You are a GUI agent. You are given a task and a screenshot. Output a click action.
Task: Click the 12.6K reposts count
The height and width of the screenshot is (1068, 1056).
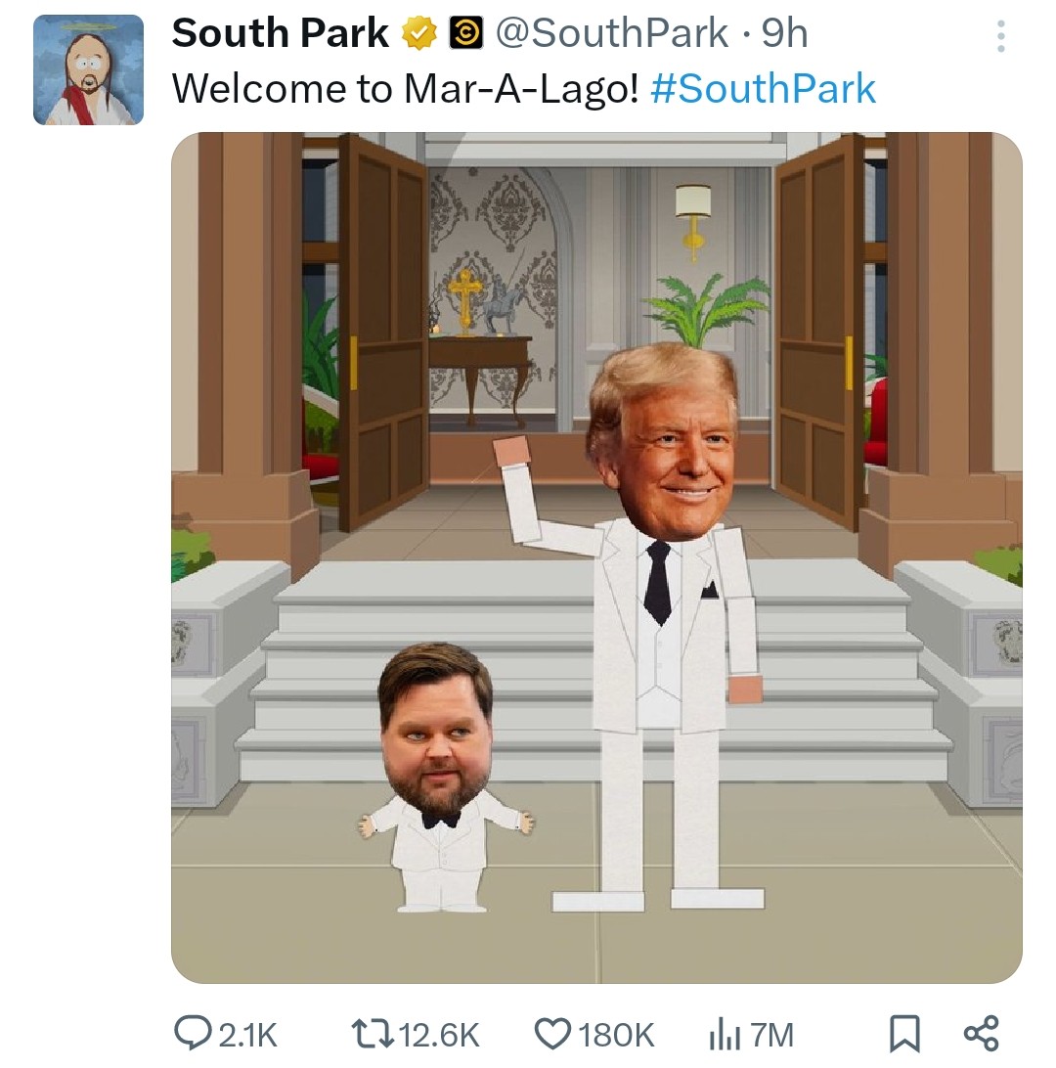[x=439, y=1035]
